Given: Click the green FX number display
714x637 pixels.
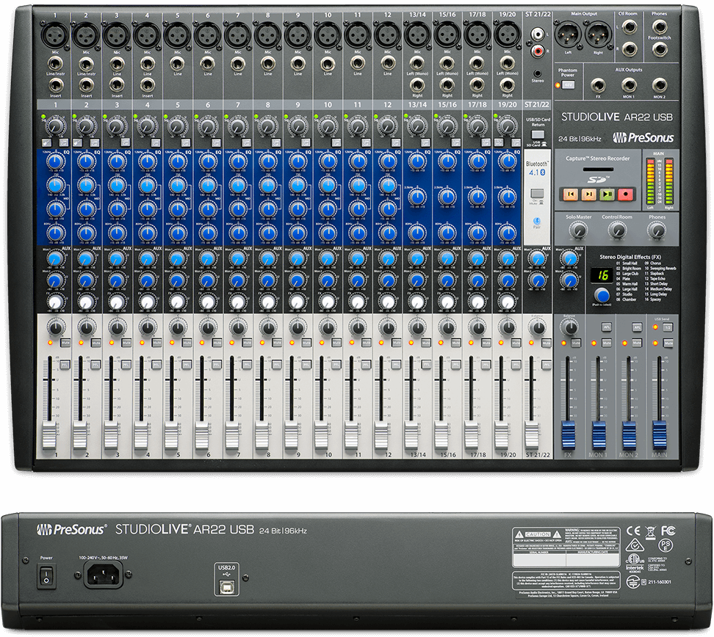Looking at the screenshot, I should pos(604,274).
